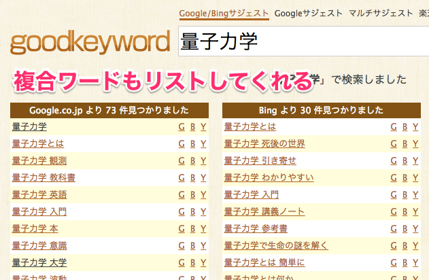The height and width of the screenshot is (280, 429).
Task: Click the Bing より 30 件 header
Action: tap(321, 110)
